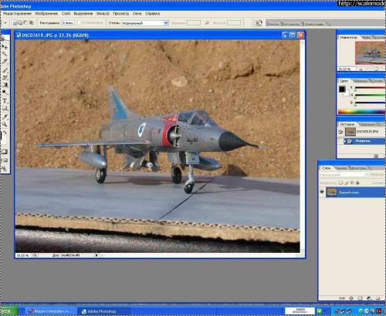Viewport: 386px width, 316px height.
Task: Open the layer blend mode dropdown
Action: 344,175
